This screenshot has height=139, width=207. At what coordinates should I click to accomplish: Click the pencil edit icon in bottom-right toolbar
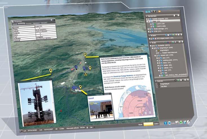click(188, 122)
